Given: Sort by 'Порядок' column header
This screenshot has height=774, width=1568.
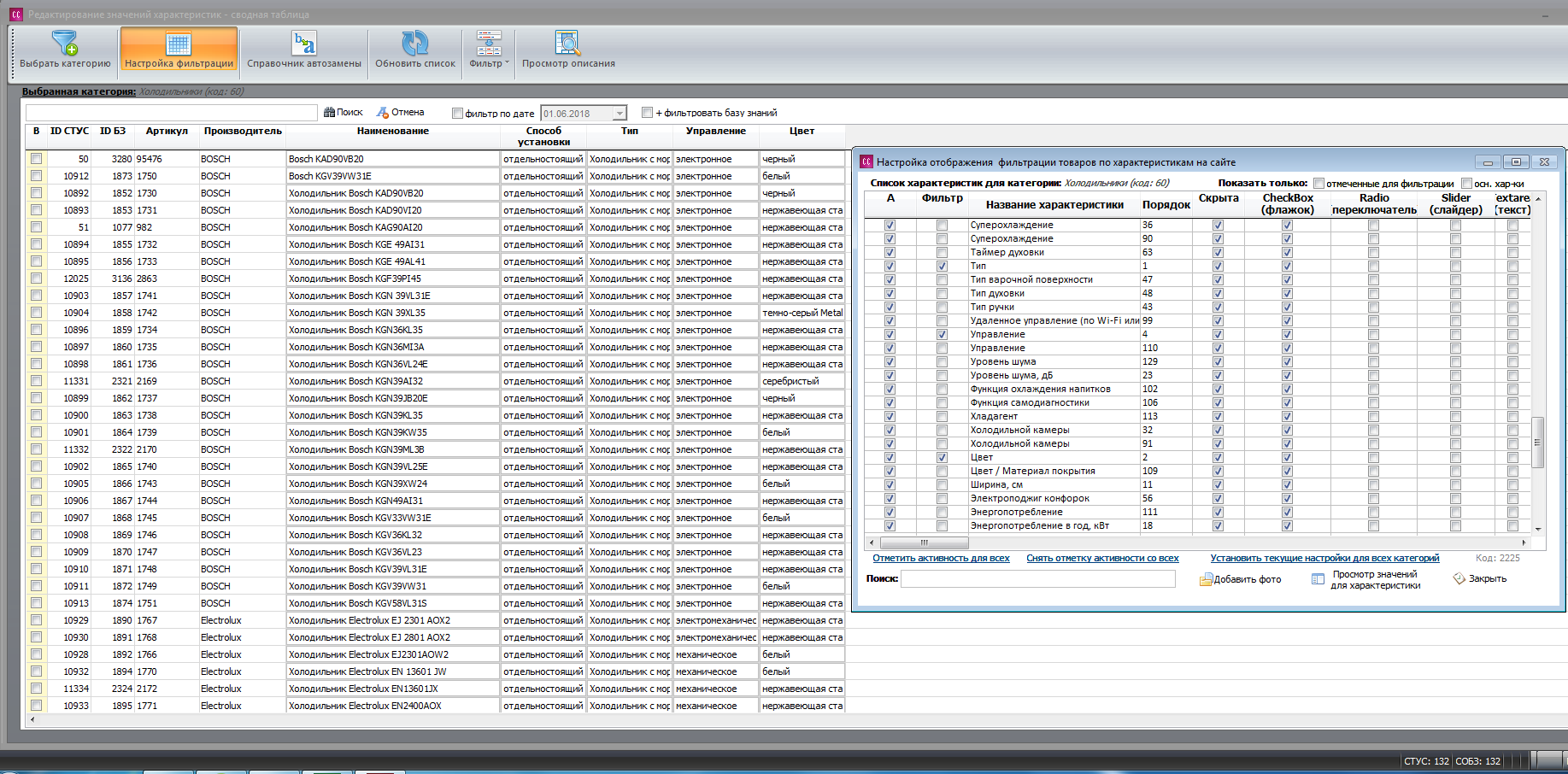Looking at the screenshot, I should coord(1166,204).
